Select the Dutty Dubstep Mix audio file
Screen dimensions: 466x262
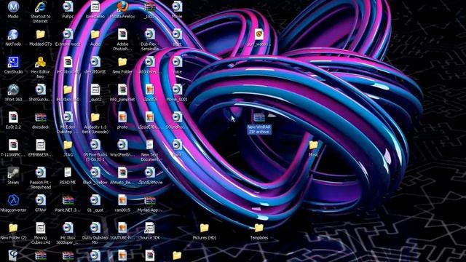click(x=95, y=228)
